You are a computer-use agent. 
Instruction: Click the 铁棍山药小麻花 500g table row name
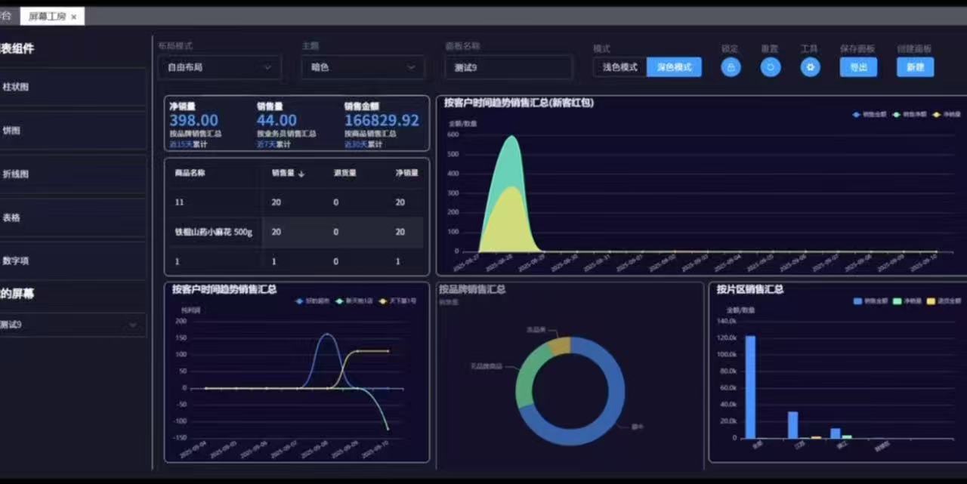coord(214,232)
